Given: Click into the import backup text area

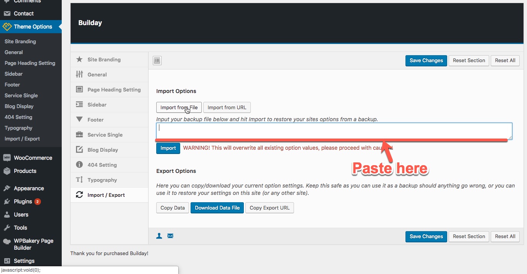Looking at the screenshot, I should point(334,131).
